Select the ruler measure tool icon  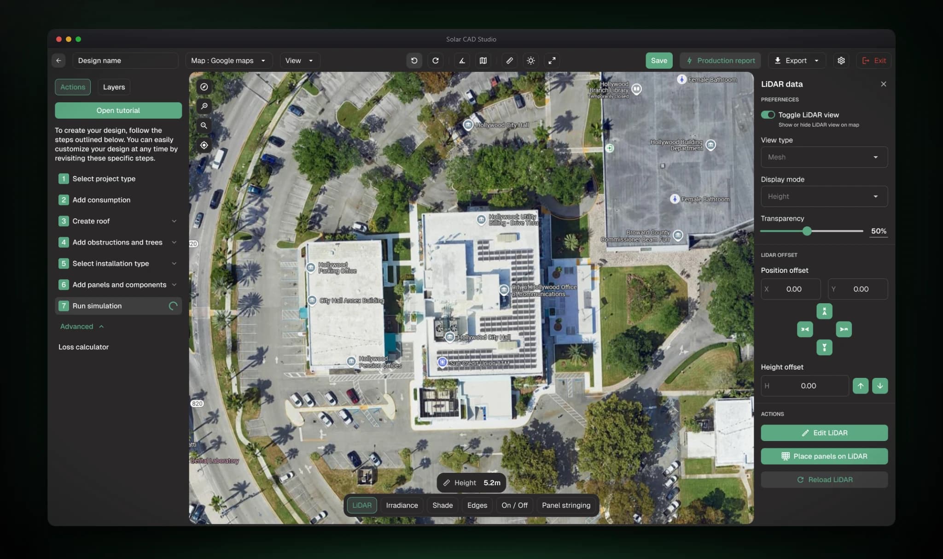click(x=510, y=60)
